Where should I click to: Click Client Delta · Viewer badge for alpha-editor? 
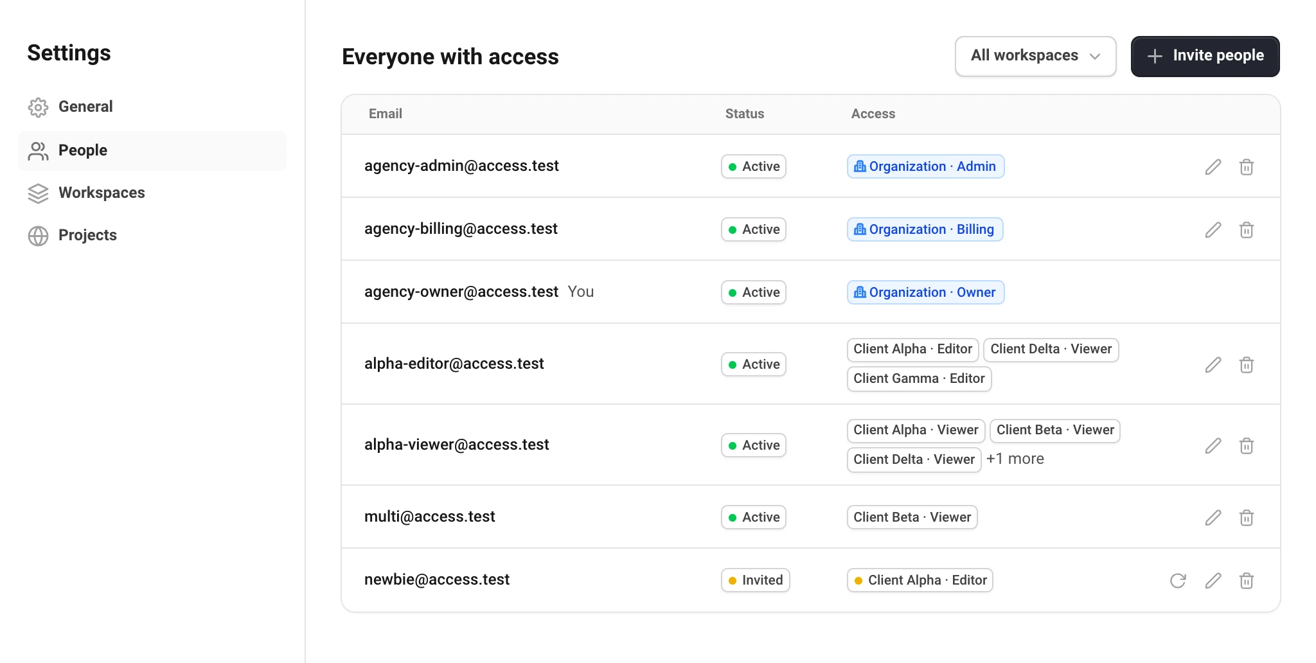(1051, 349)
